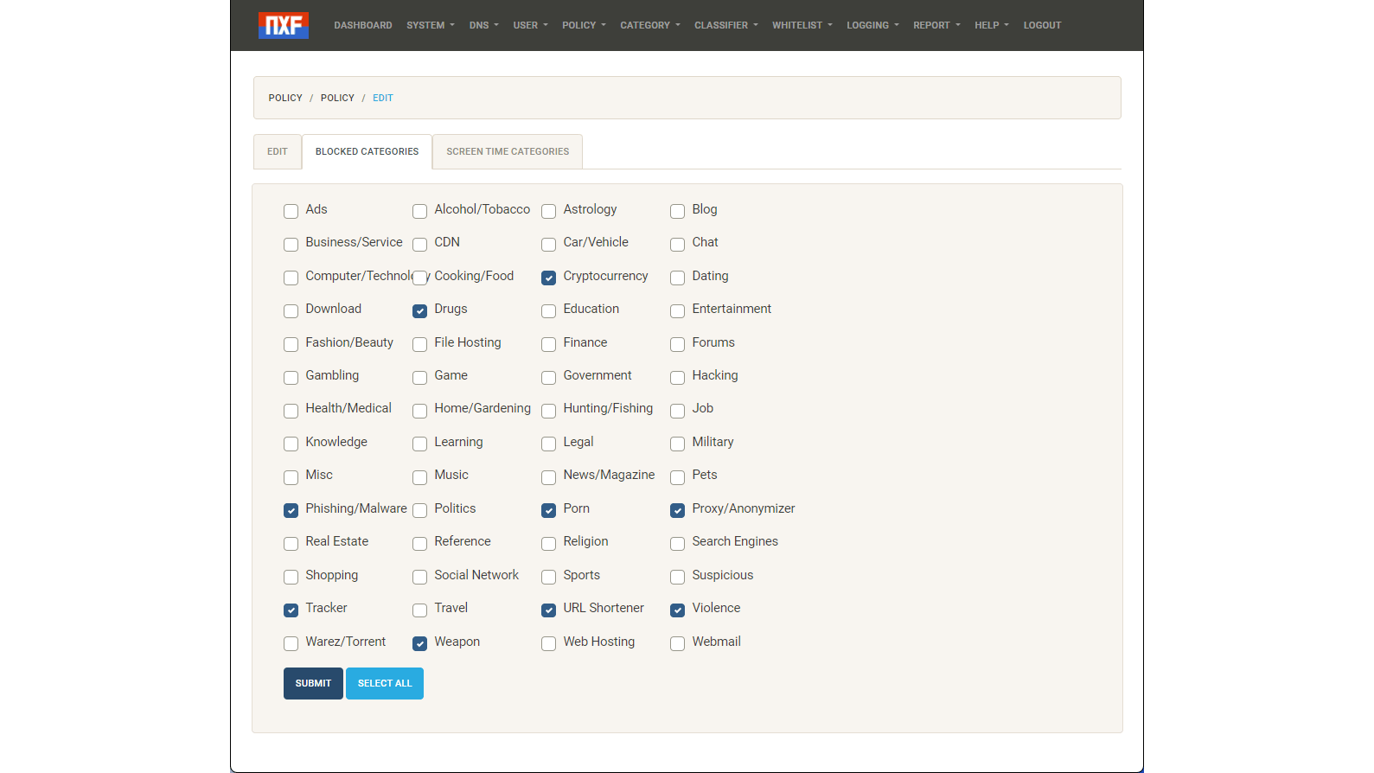The image size is (1374, 773).
Task: Check the Download checkbox
Action: (x=291, y=310)
